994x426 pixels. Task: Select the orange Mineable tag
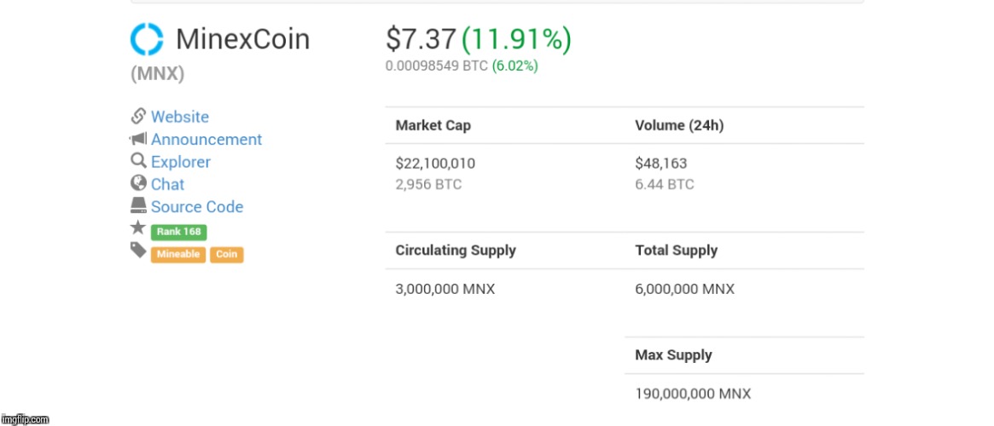[x=178, y=255]
